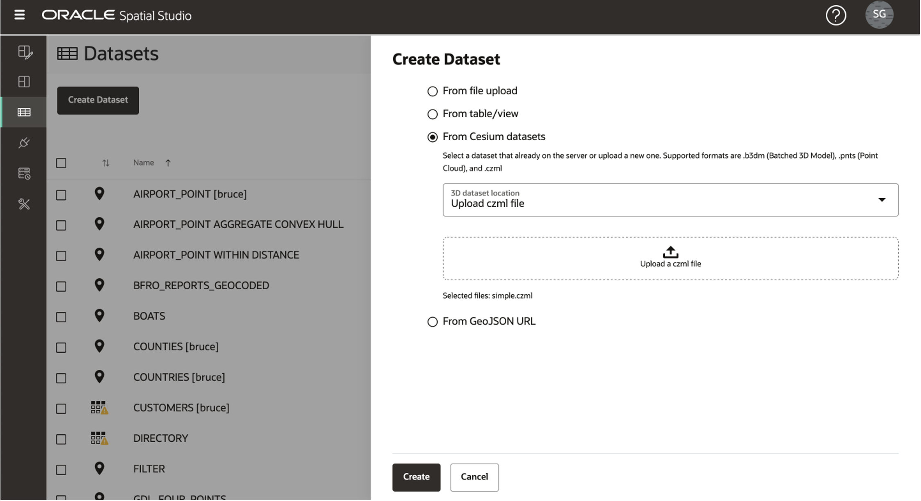This screenshot has height=501, width=921.
Task: Open the create project editor icon
Action: (24, 52)
